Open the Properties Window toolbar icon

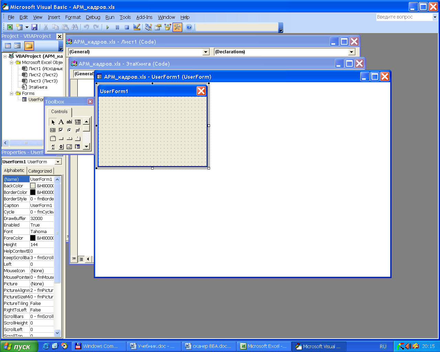tap(158, 27)
